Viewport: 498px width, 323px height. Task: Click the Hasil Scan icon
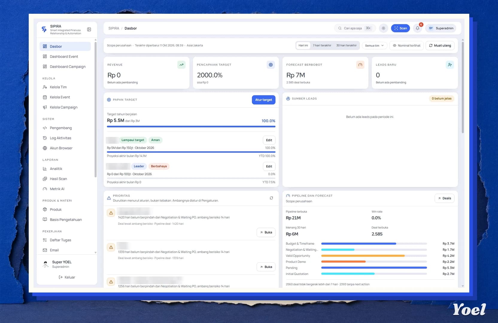45,179
